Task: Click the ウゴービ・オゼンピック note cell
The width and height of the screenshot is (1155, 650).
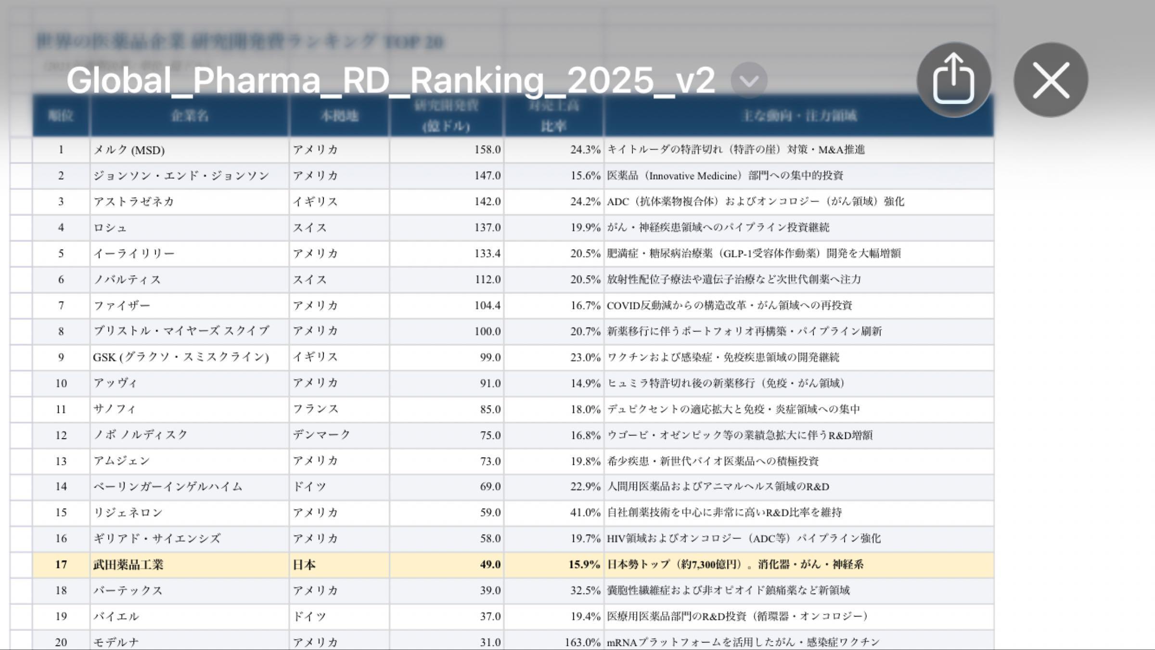Action: [x=799, y=435]
